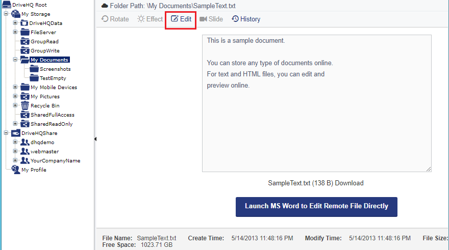Collapse the My Documents tree node
This screenshot has height=250, width=449.
(15, 60)
